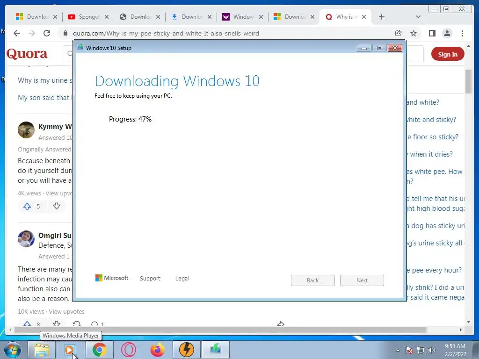The image size is (479, 359).
Task: Click the address bar URL
Action: 166,33
